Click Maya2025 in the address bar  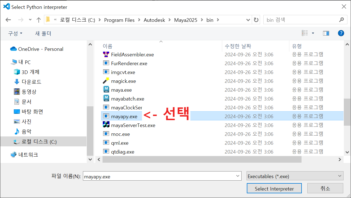pos(186,20)
